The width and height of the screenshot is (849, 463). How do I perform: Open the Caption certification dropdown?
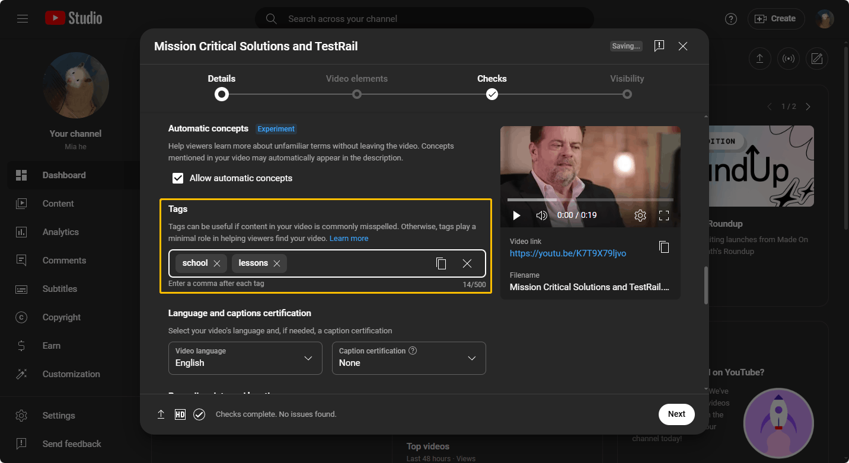[x=409, y=358]
